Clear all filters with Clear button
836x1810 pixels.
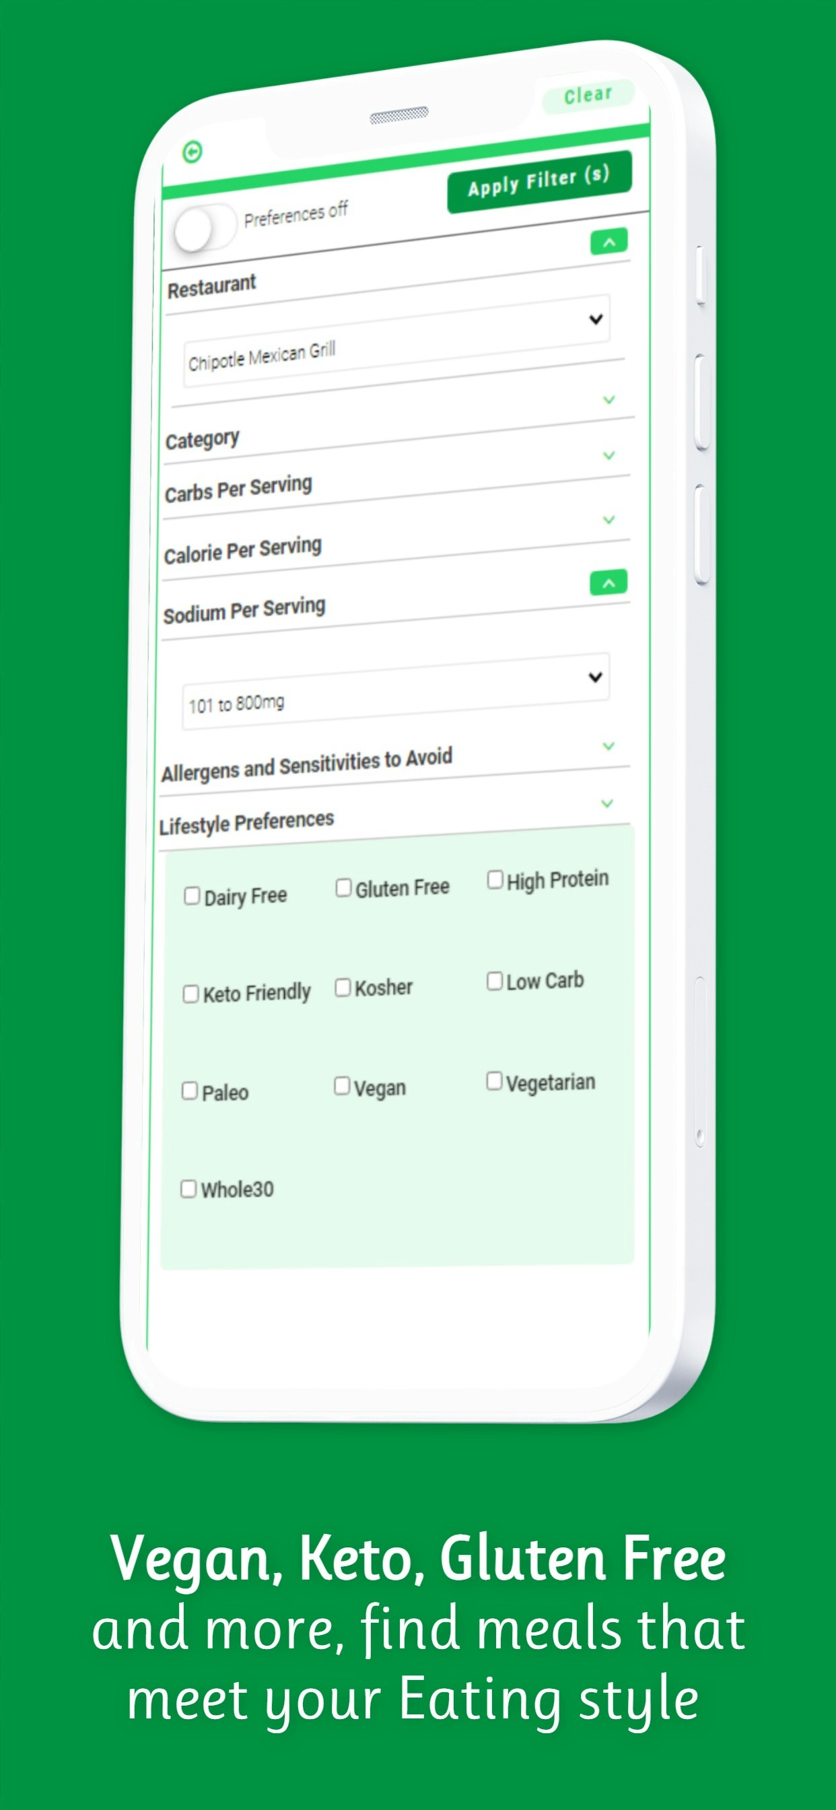(x=588, y=95)
